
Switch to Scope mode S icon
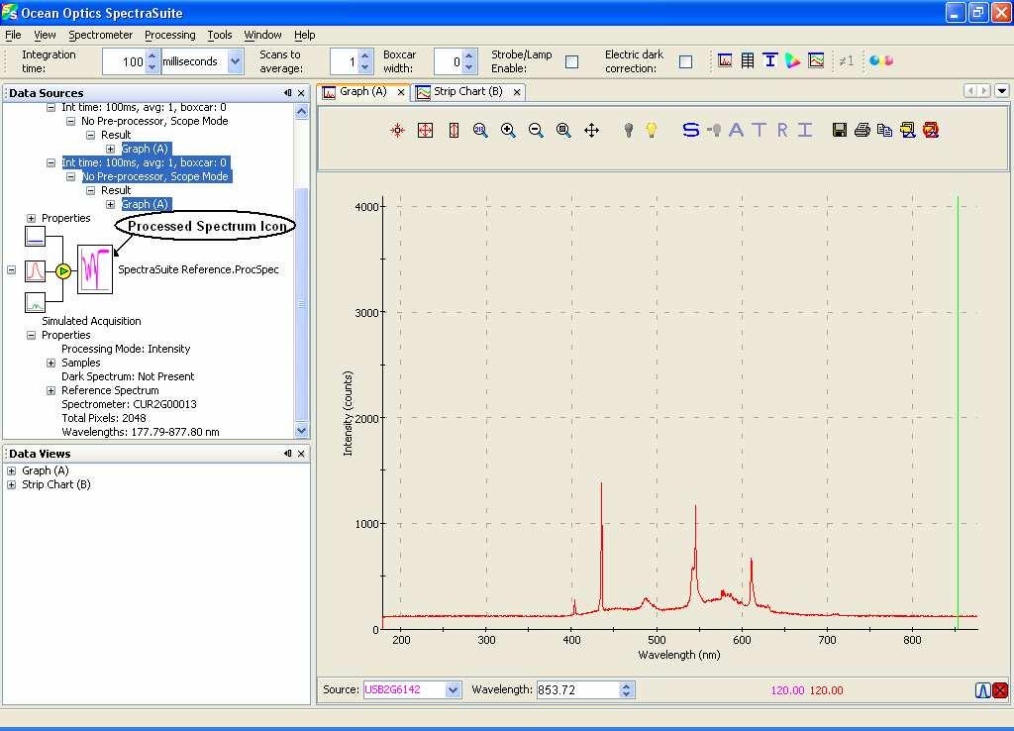coord(690,130)
